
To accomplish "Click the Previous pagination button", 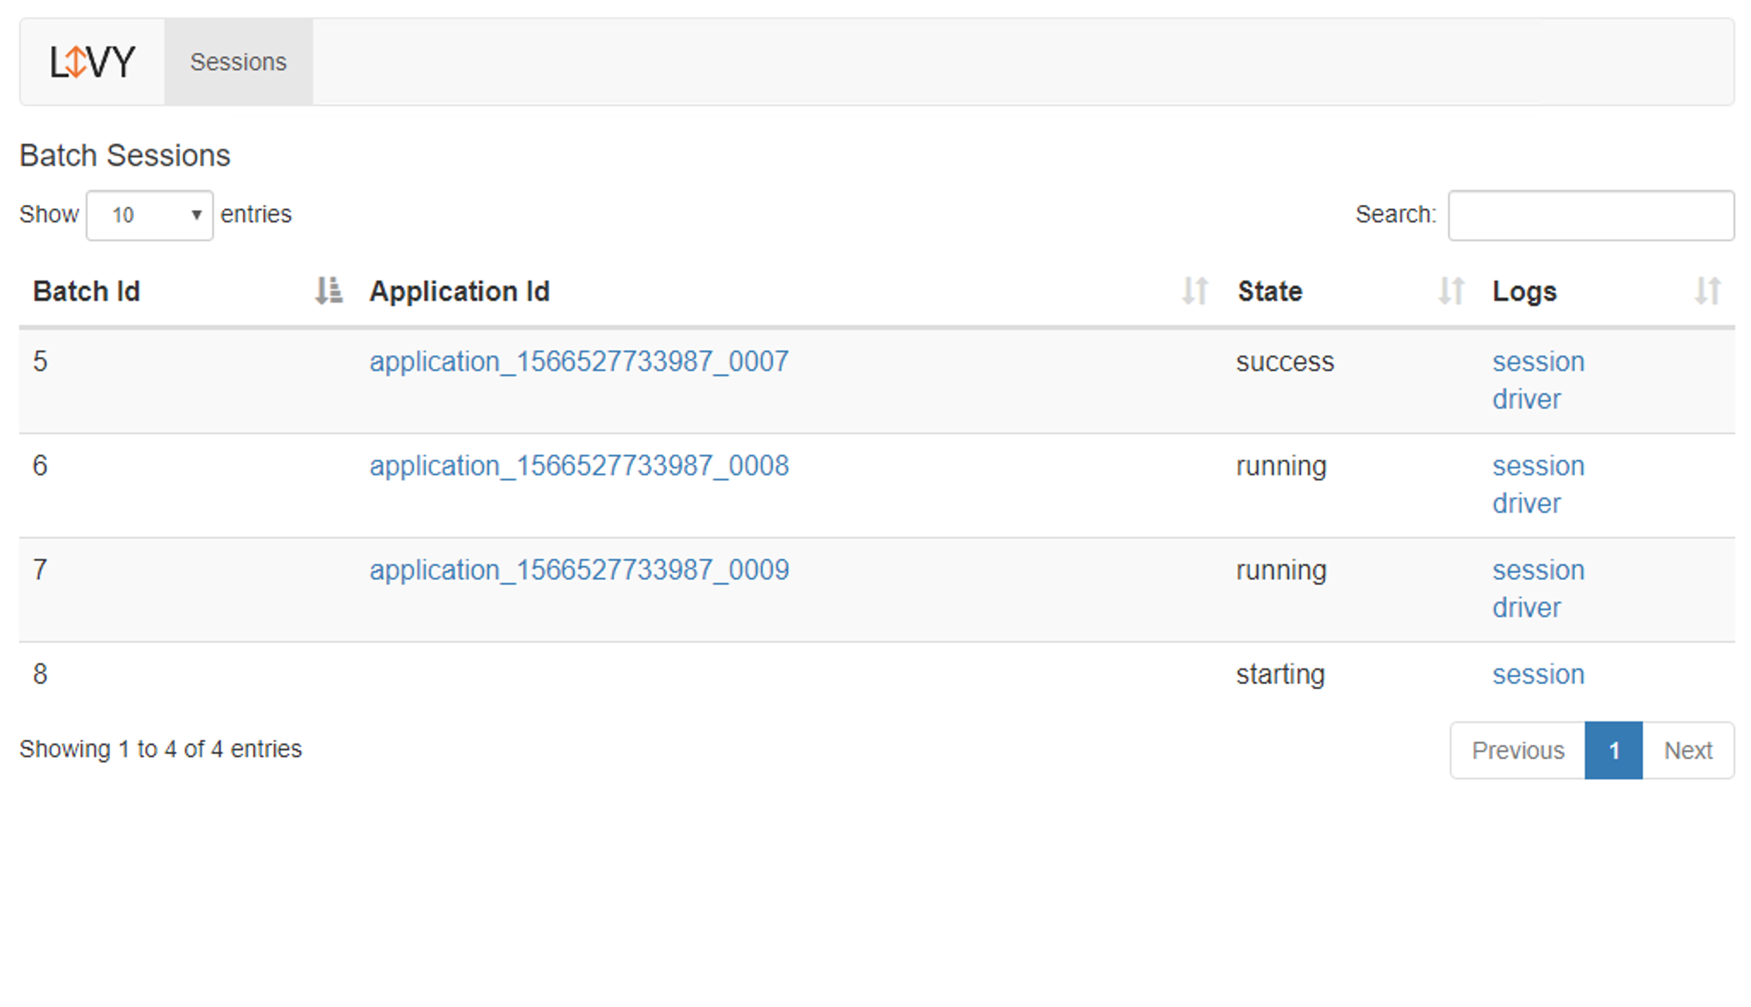I will coord(1518,751).
